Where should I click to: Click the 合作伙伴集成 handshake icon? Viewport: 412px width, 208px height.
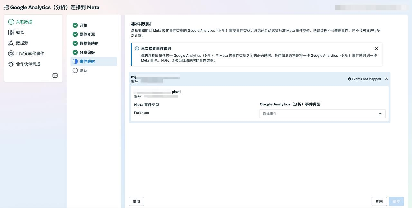coord(11,64)
